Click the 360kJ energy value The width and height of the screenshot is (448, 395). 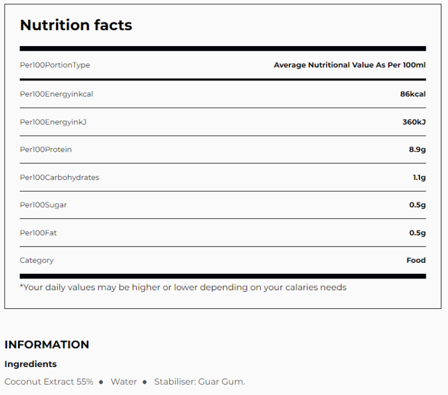click(414, 122)
